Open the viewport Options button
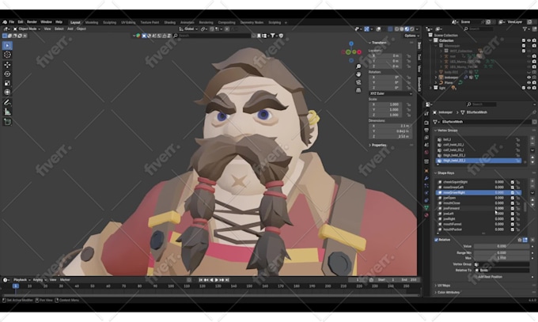This screenshot has height=322, width=538. (x=411, y=36)
